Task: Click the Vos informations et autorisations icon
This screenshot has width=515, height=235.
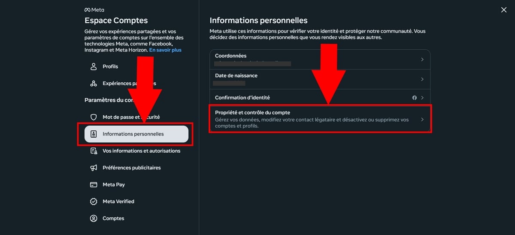Action: point(94,151)
